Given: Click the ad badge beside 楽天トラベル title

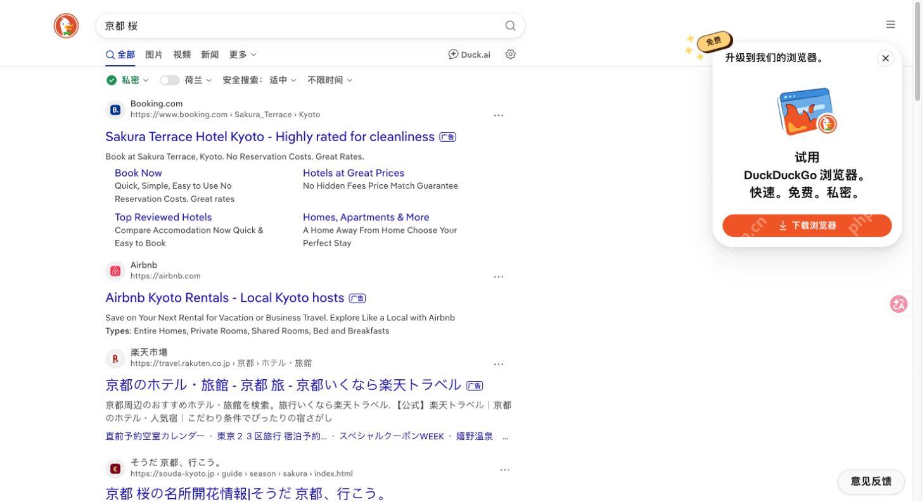Looking at the screenshot, I should (475, 386).
